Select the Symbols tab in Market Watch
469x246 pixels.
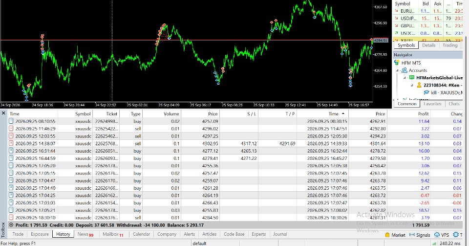(406, 45)
